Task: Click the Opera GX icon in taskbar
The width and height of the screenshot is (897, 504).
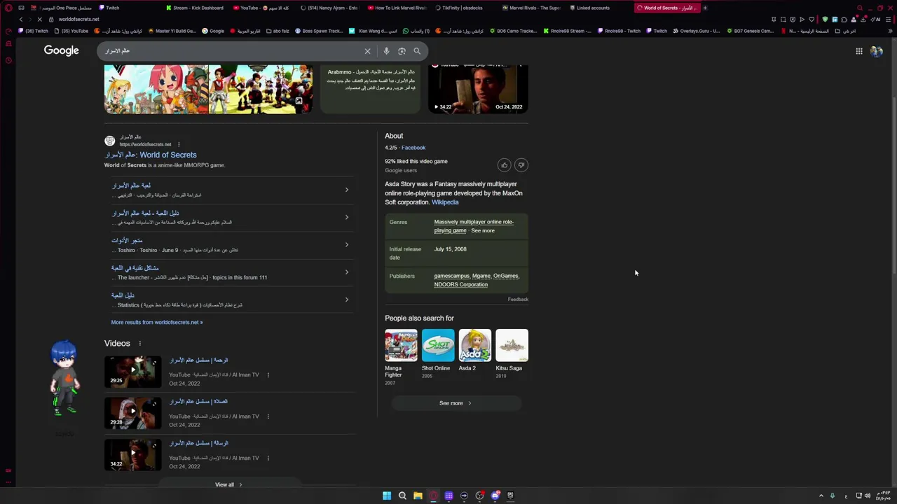Action: [x=433, y=496]
